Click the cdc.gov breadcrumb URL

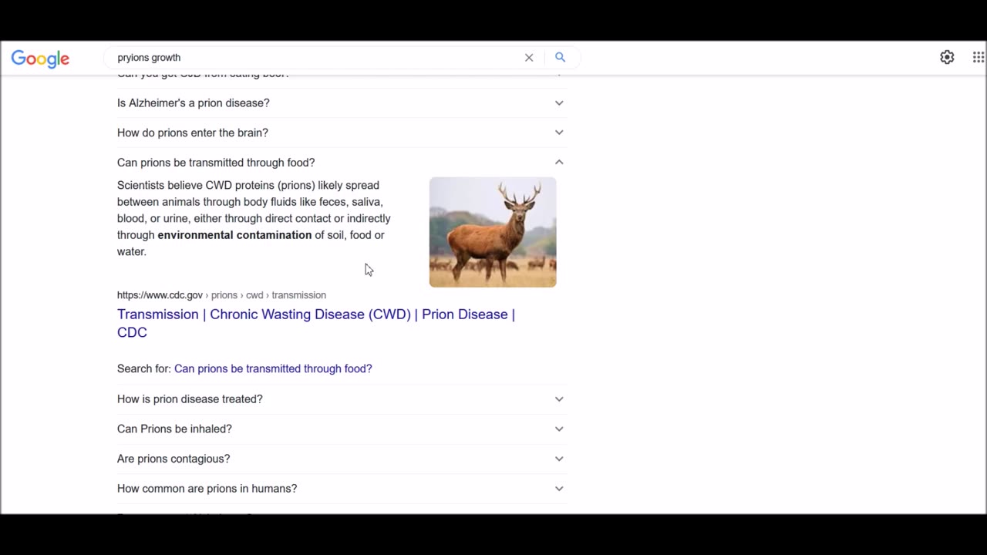click(x=221, y=295)
